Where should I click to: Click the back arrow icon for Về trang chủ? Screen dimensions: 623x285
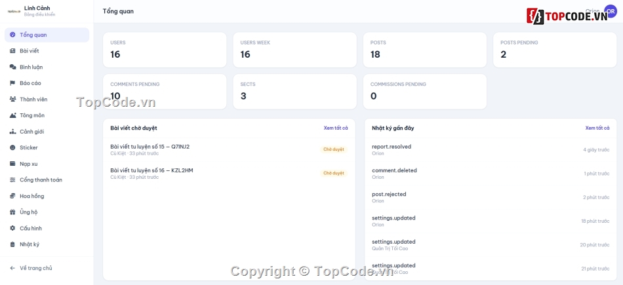[x=12, y=269]
